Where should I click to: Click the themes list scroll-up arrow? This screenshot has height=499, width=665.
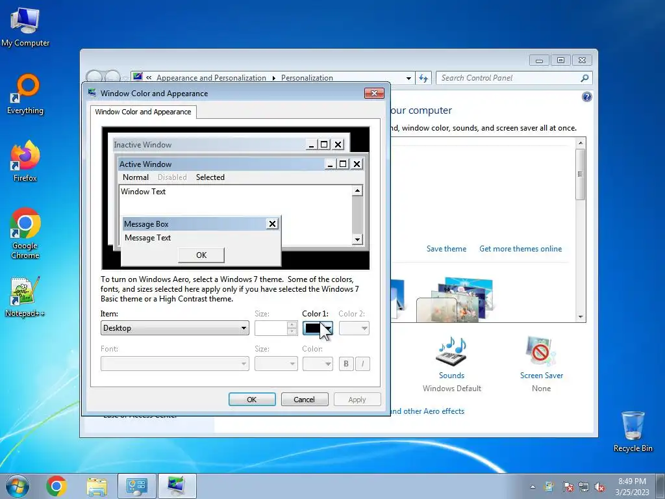point(581,143)
